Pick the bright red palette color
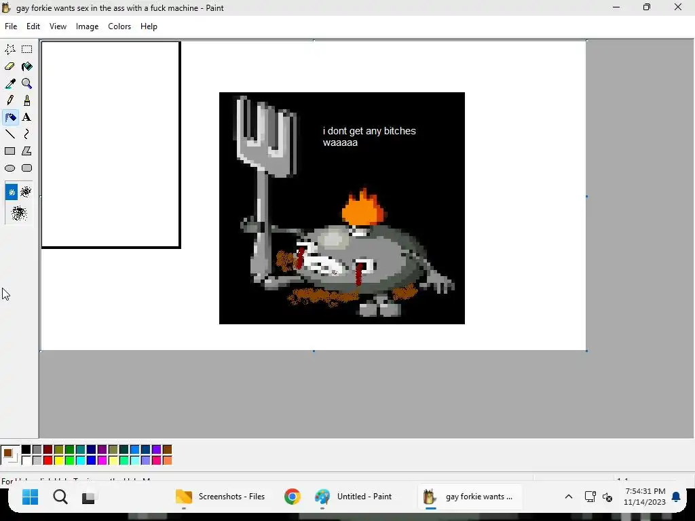The width and height of the screenshot is (695, 521). 48,461
